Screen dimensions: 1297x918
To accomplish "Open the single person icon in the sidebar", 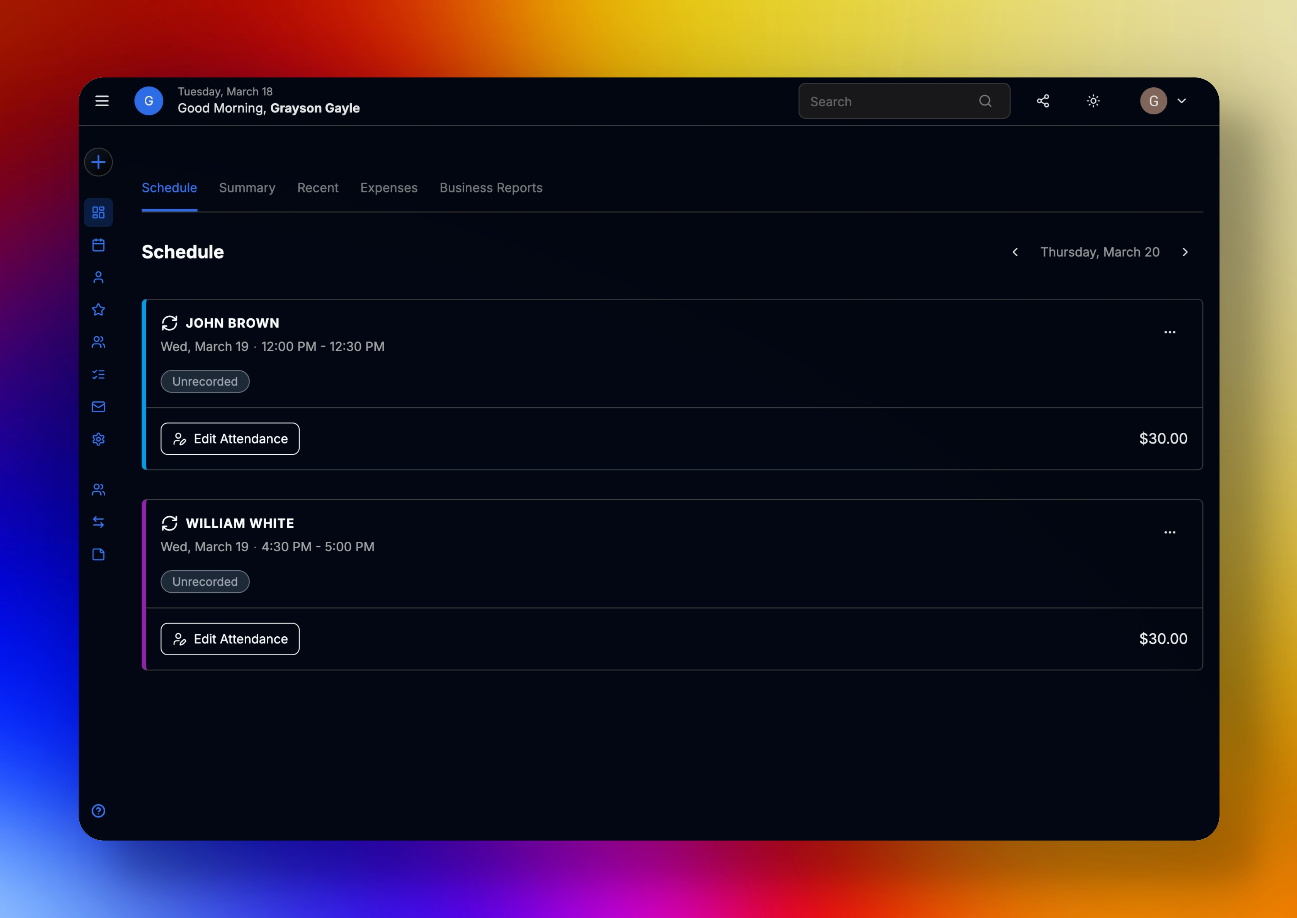I will click(x=98, y=277).
